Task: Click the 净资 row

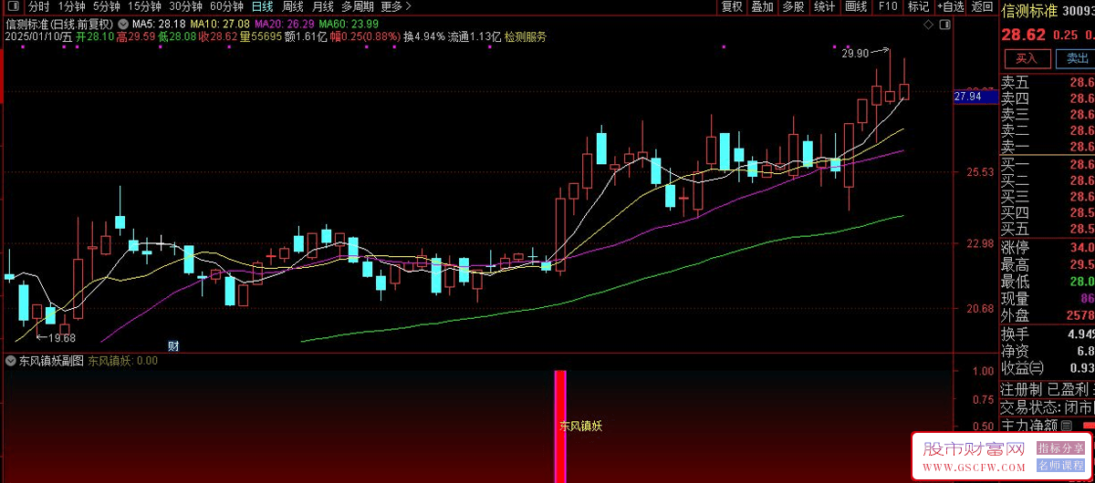Action: pyautogui.click(x=1048, y=351)
